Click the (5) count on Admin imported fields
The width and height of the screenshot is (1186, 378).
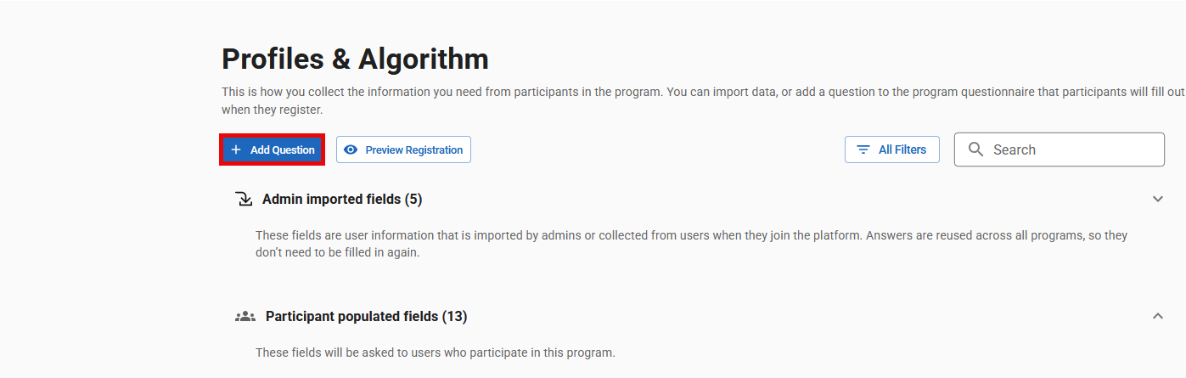pos(413,200)
